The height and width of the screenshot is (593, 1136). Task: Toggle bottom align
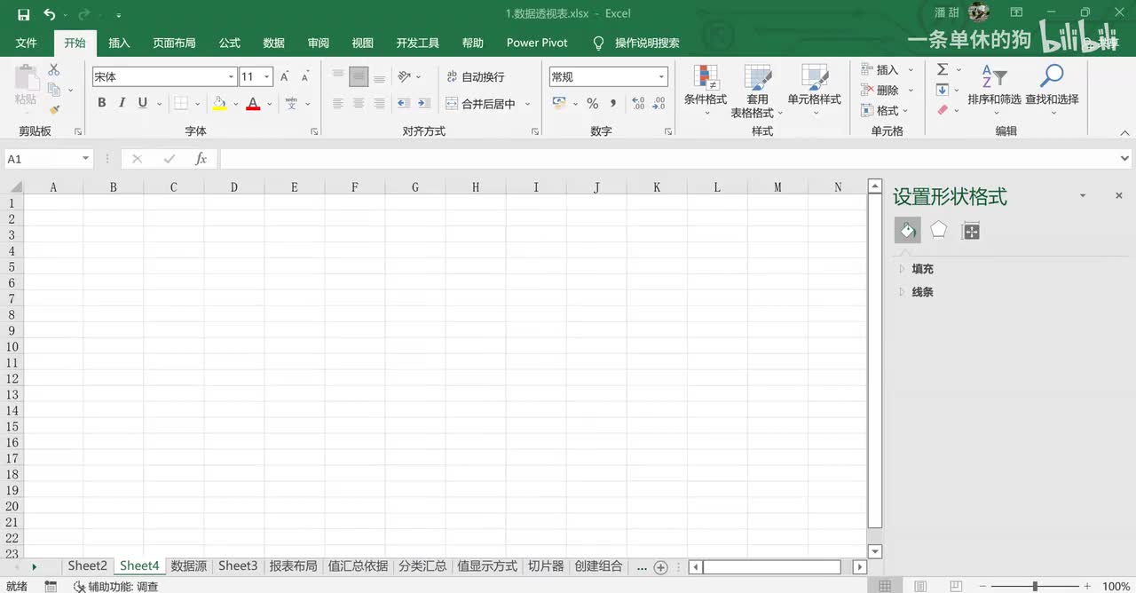[379, 77]
